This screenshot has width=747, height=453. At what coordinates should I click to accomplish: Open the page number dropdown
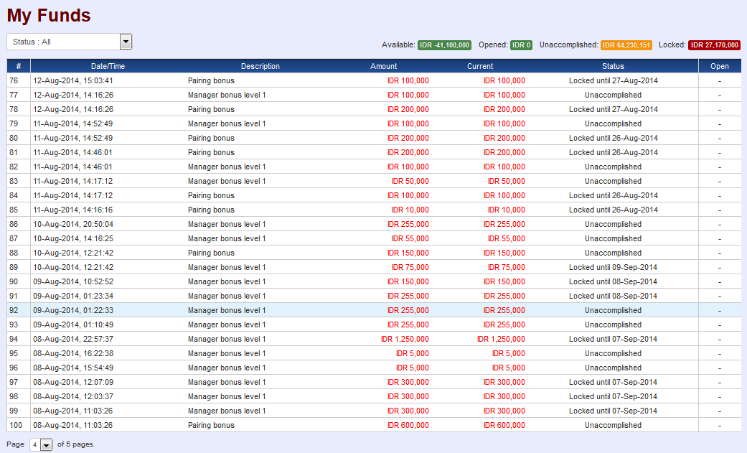(x=41, y=445)
